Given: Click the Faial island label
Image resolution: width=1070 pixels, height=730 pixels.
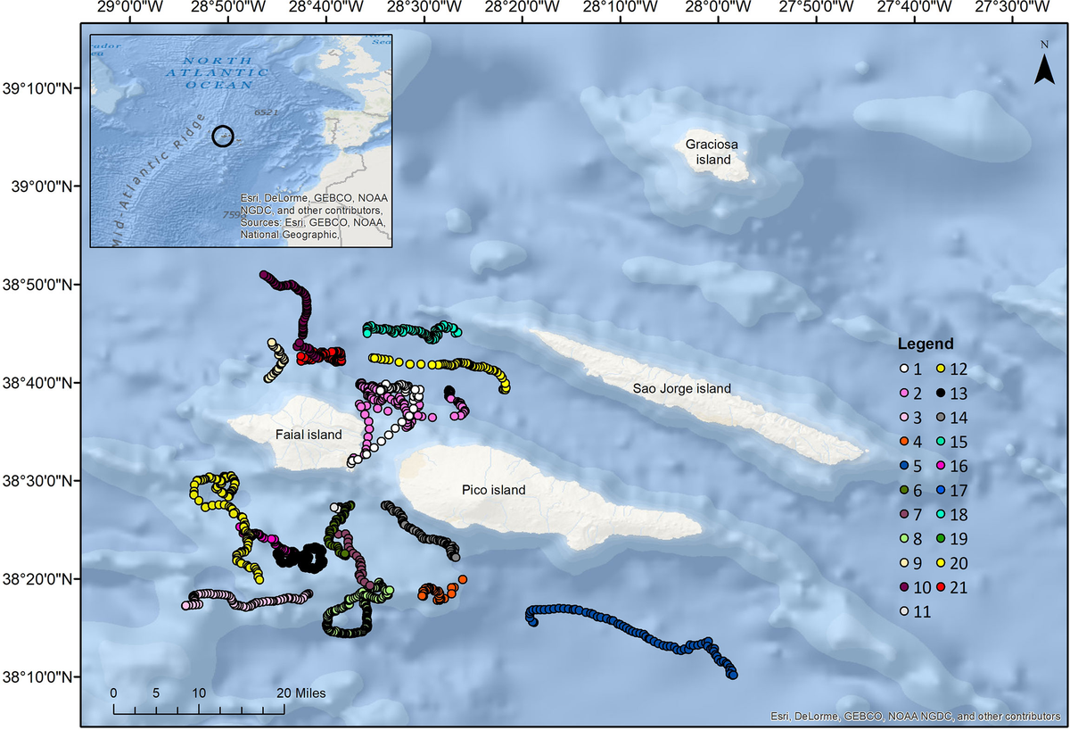Looking at the screenshot, I should coord(310,435).
